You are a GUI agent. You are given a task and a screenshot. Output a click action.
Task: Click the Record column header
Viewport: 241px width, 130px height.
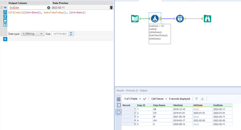(129, 105)
